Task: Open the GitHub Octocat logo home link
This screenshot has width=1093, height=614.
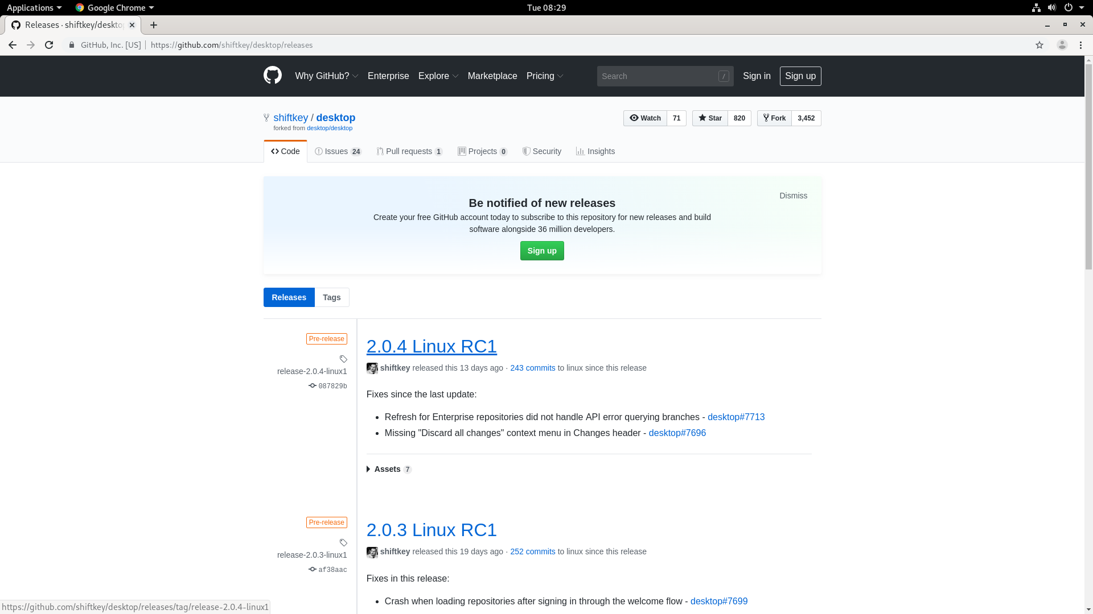Action: pos(272,76)
